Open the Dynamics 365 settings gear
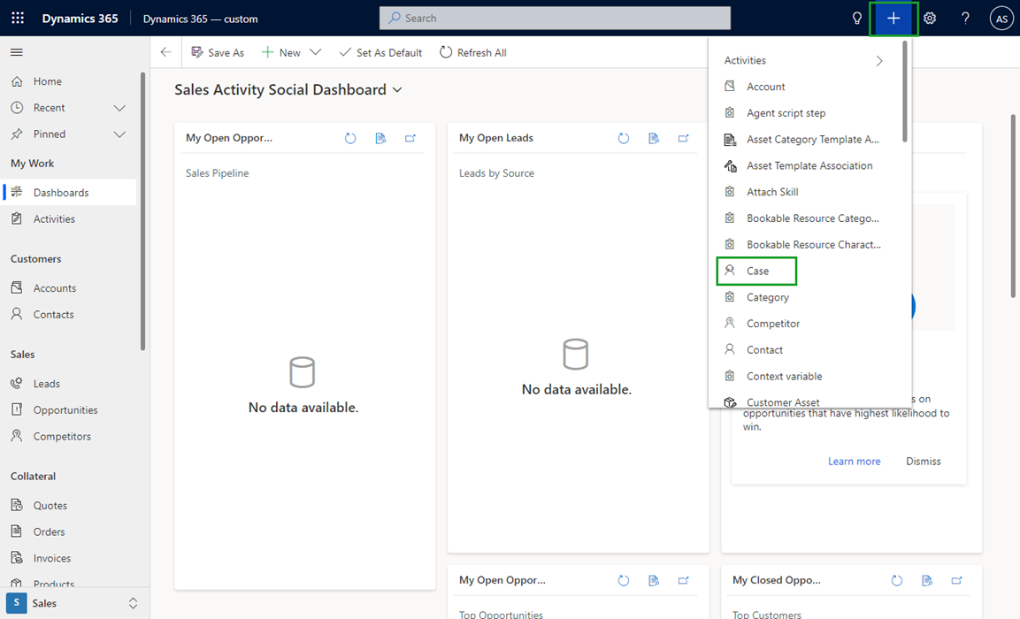Screen dimensions: 1020x619 click(929, 18)
